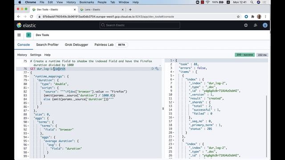
Task: Click "status" : 201 in response
Action: [200, 129]
